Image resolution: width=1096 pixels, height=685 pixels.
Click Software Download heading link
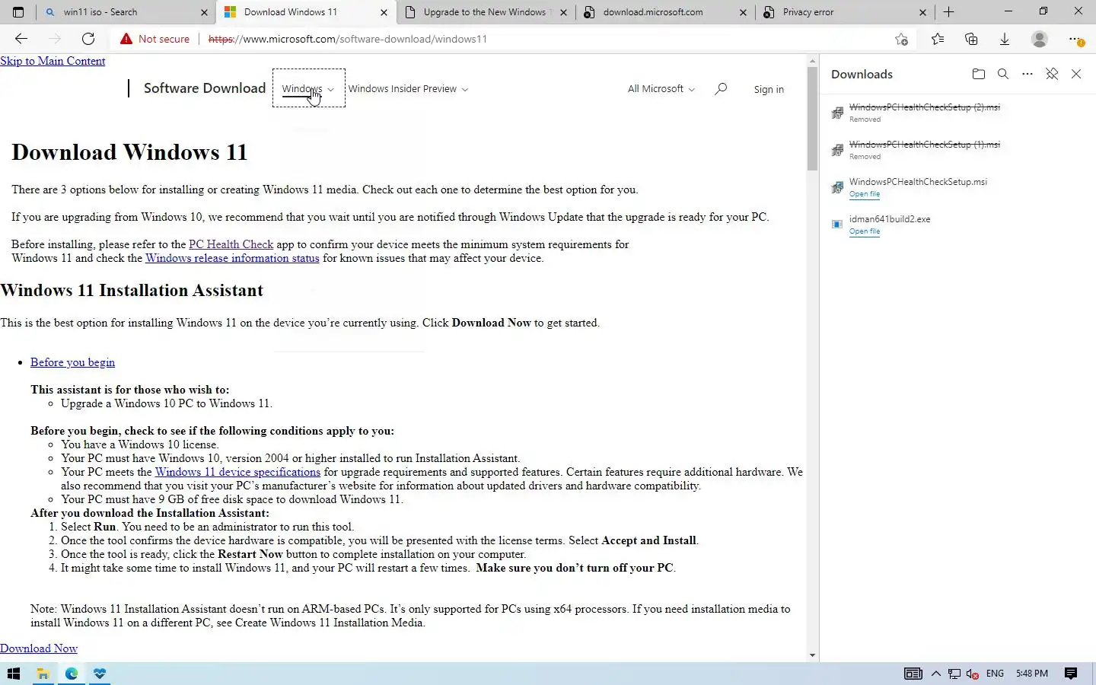pos(205,88)
